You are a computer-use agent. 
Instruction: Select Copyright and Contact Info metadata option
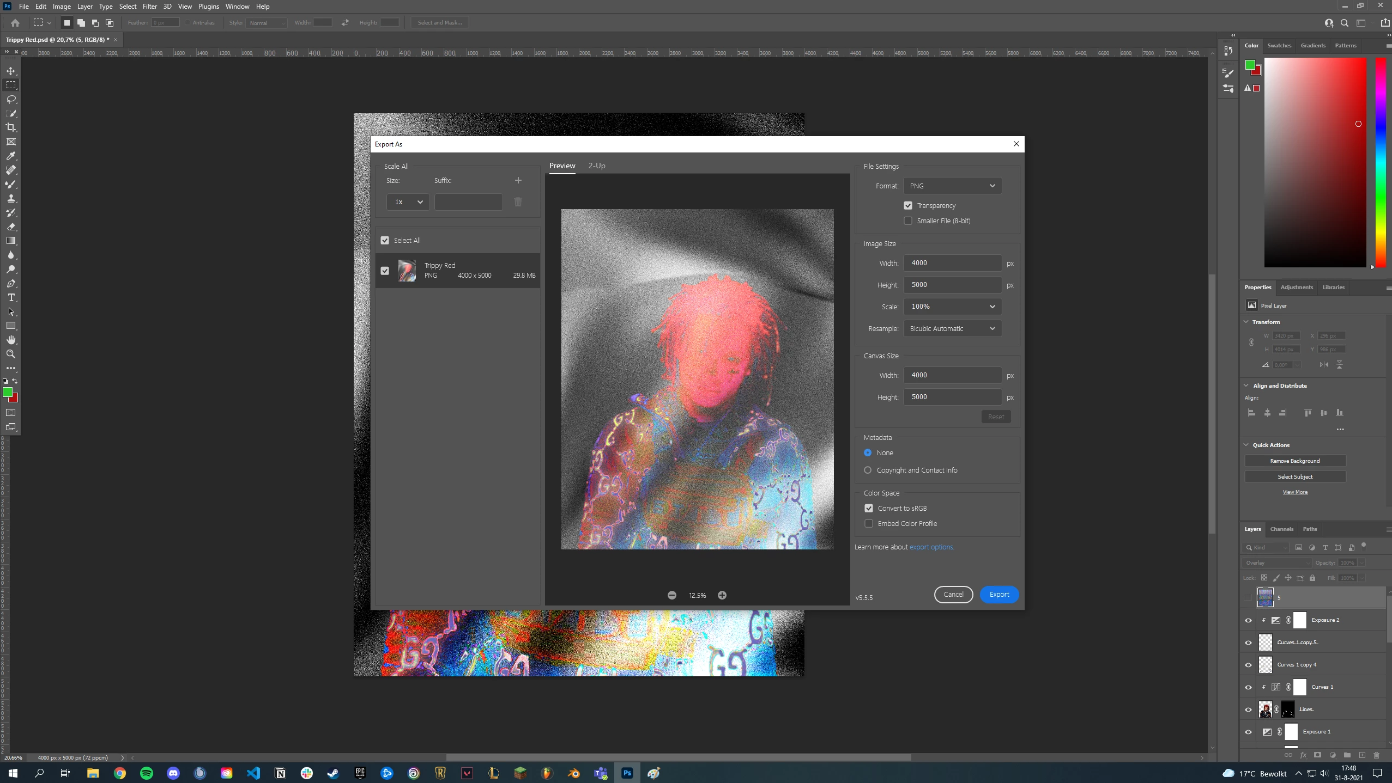click(x=868, y=470)
